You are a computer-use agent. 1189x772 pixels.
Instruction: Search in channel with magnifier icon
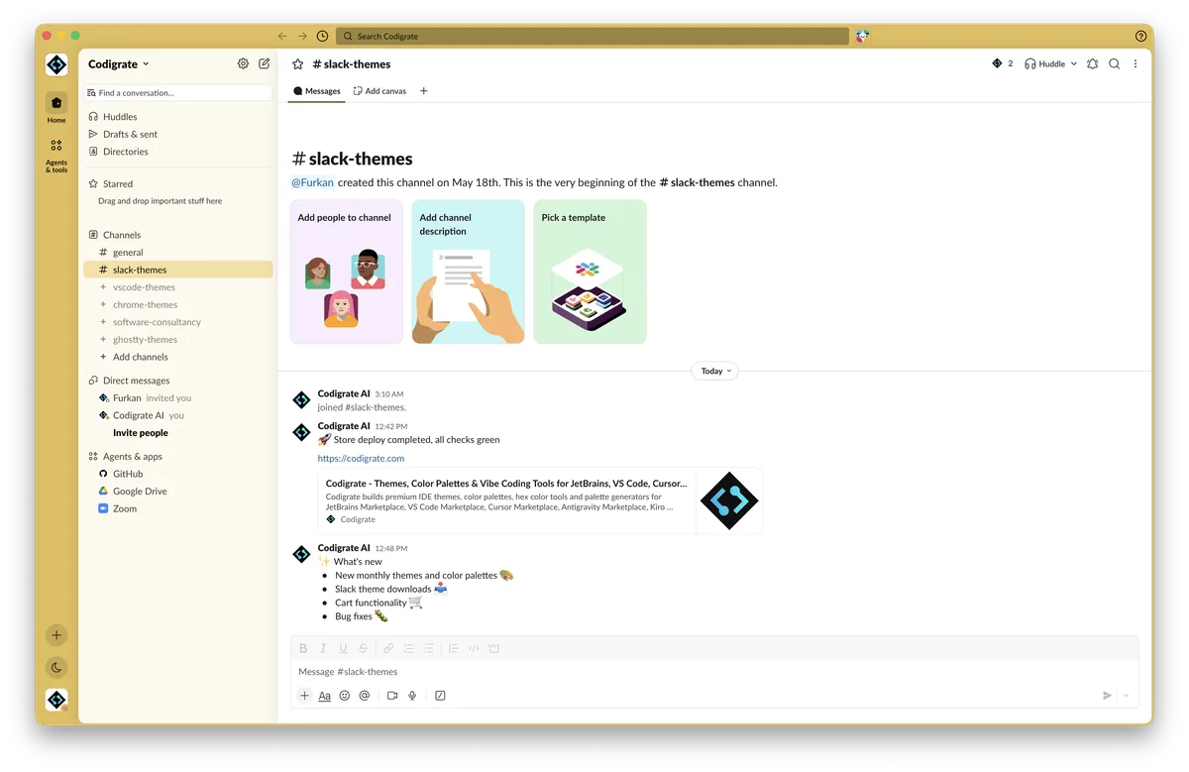(1115, 63)
